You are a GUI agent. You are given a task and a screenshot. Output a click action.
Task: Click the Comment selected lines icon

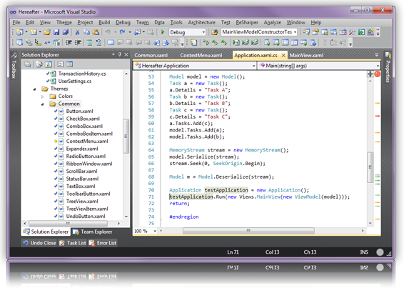pyautogui.click(x=89, y=42)
